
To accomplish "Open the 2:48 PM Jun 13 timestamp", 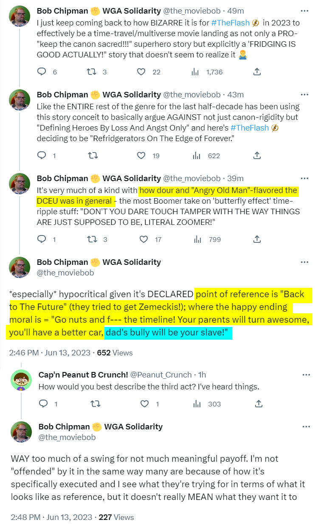I will click(x=51, y=517).
